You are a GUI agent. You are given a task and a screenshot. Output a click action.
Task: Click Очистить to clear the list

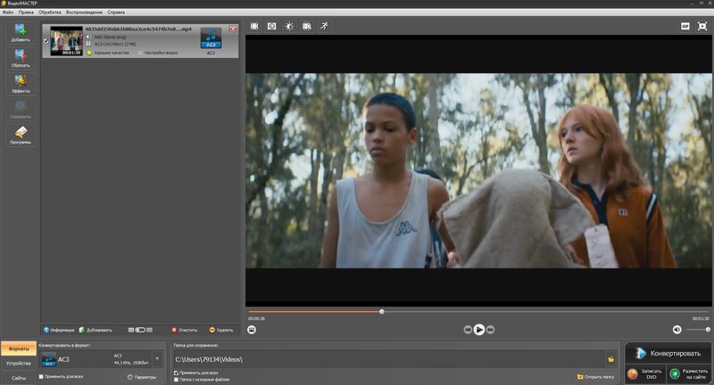(185, 330)
